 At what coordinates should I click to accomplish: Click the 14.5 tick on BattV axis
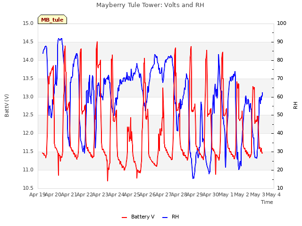[28, 42]
